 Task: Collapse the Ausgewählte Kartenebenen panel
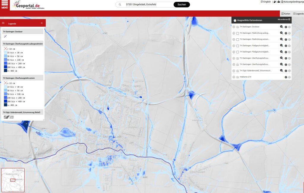[x=235, y=21]
